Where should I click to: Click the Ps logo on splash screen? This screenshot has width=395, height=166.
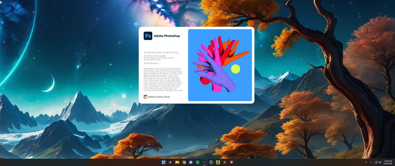(148, 36)
